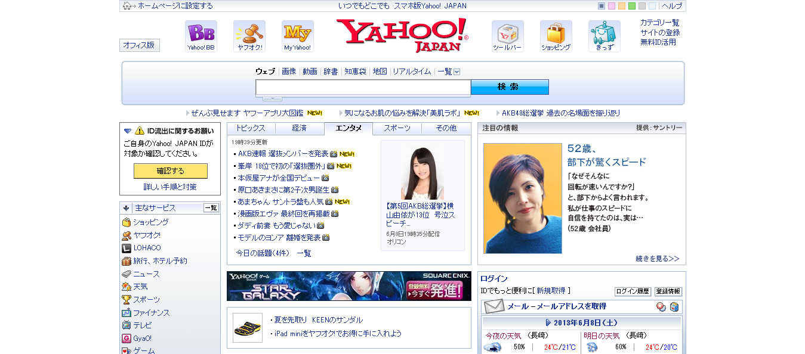Click camera icon next to 本仮屋アナ headline
Screen dimensions: 805x354
coord(325,178)
